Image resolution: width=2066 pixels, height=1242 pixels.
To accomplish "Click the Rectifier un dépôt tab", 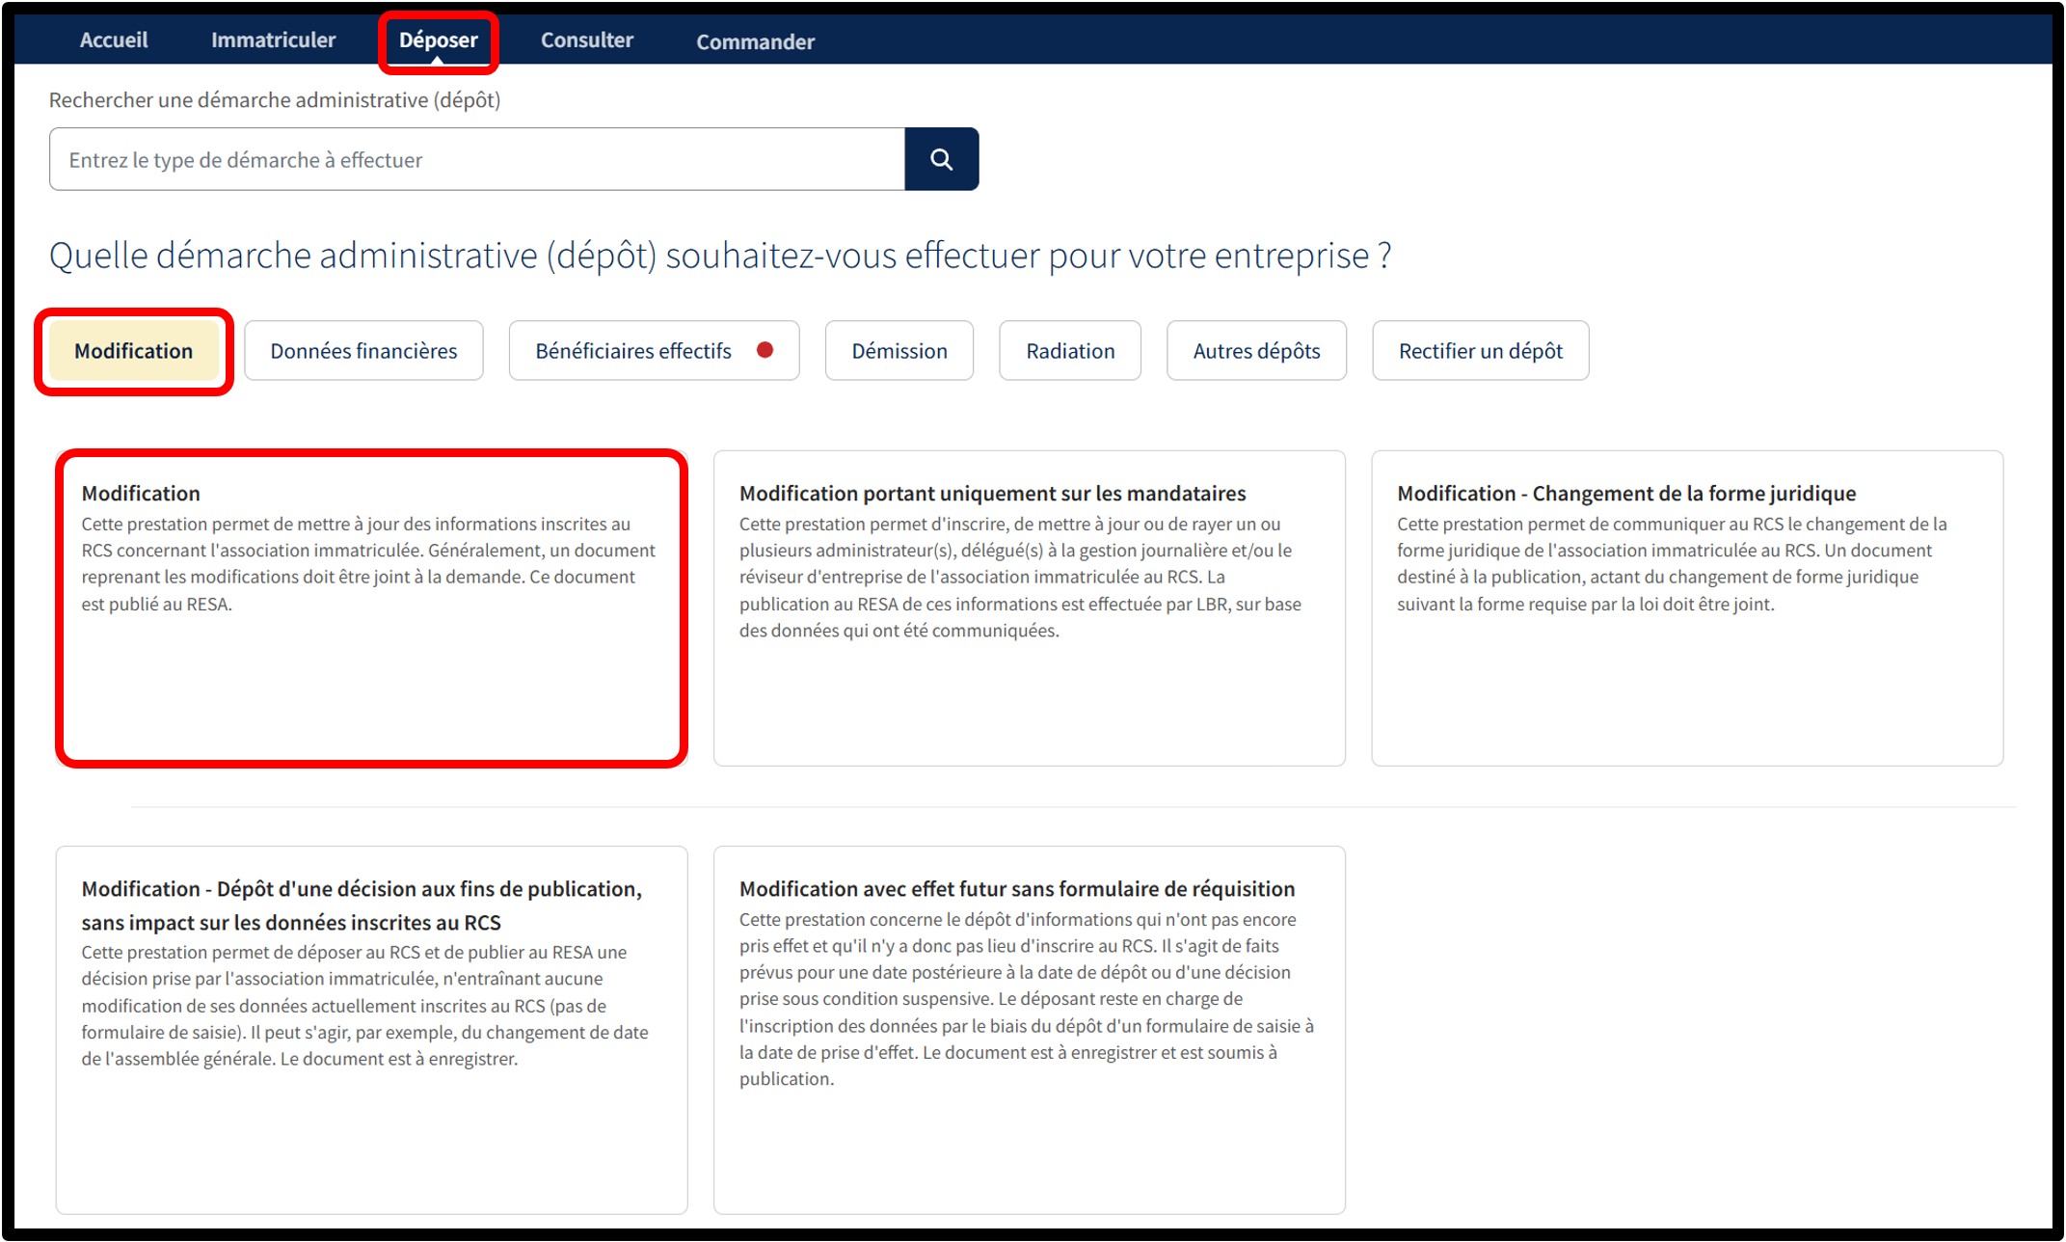I will tap(1480, 351).
